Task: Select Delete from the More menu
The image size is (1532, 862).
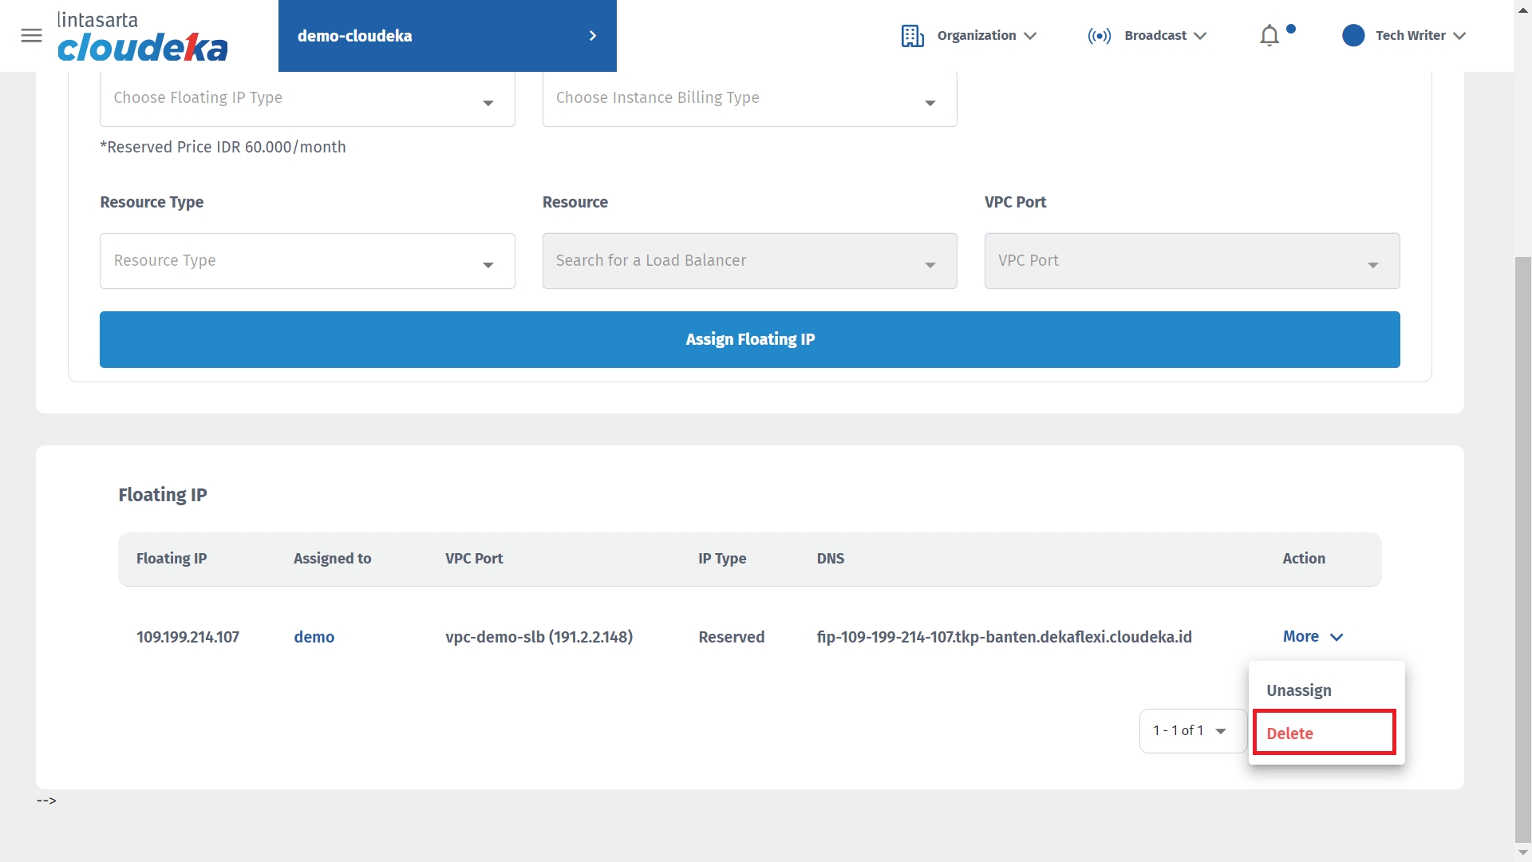Action: [x=1290, y=733]
